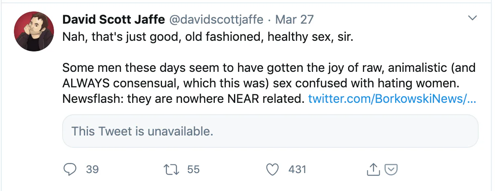495x191 pixels.
Task: Click the Pocket save icon
Action: point(391,170)
